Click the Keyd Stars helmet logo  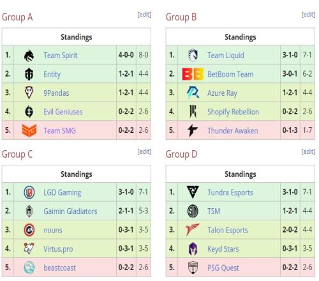point(193,248)
